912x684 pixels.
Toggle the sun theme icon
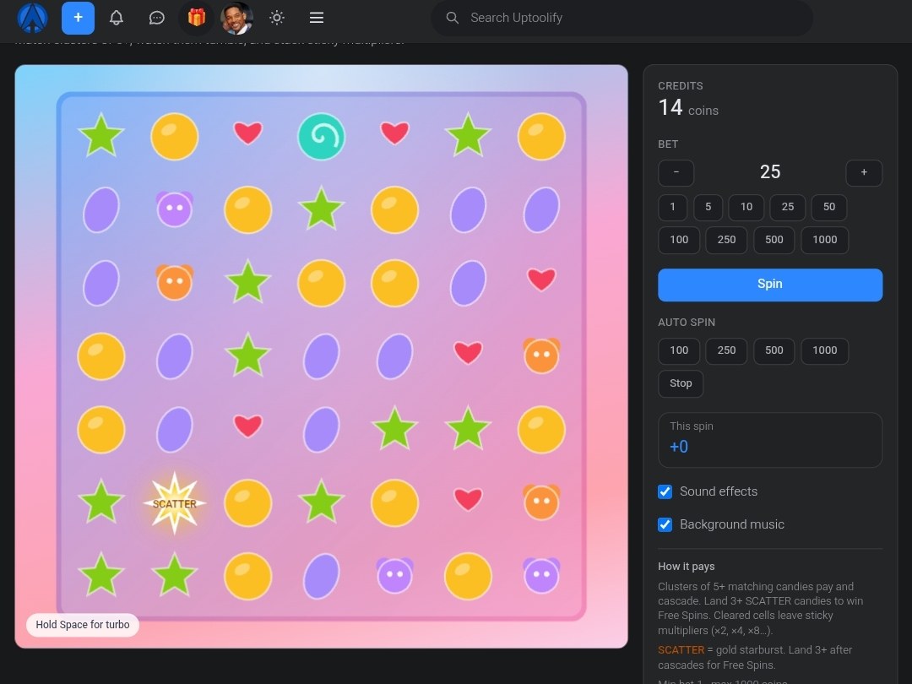pyautogui.click(x=277, y=18)
